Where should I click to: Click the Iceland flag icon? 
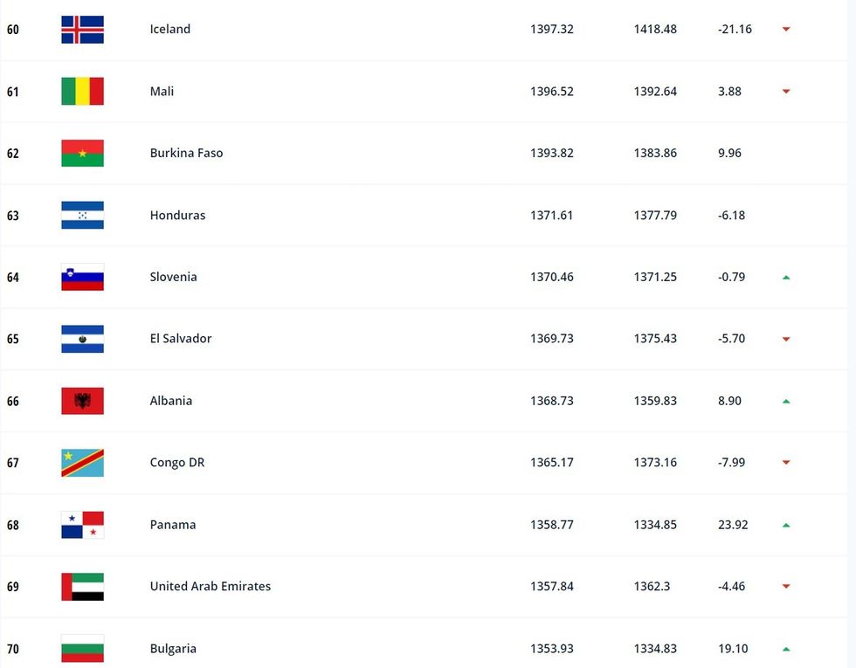click(82, 30)
